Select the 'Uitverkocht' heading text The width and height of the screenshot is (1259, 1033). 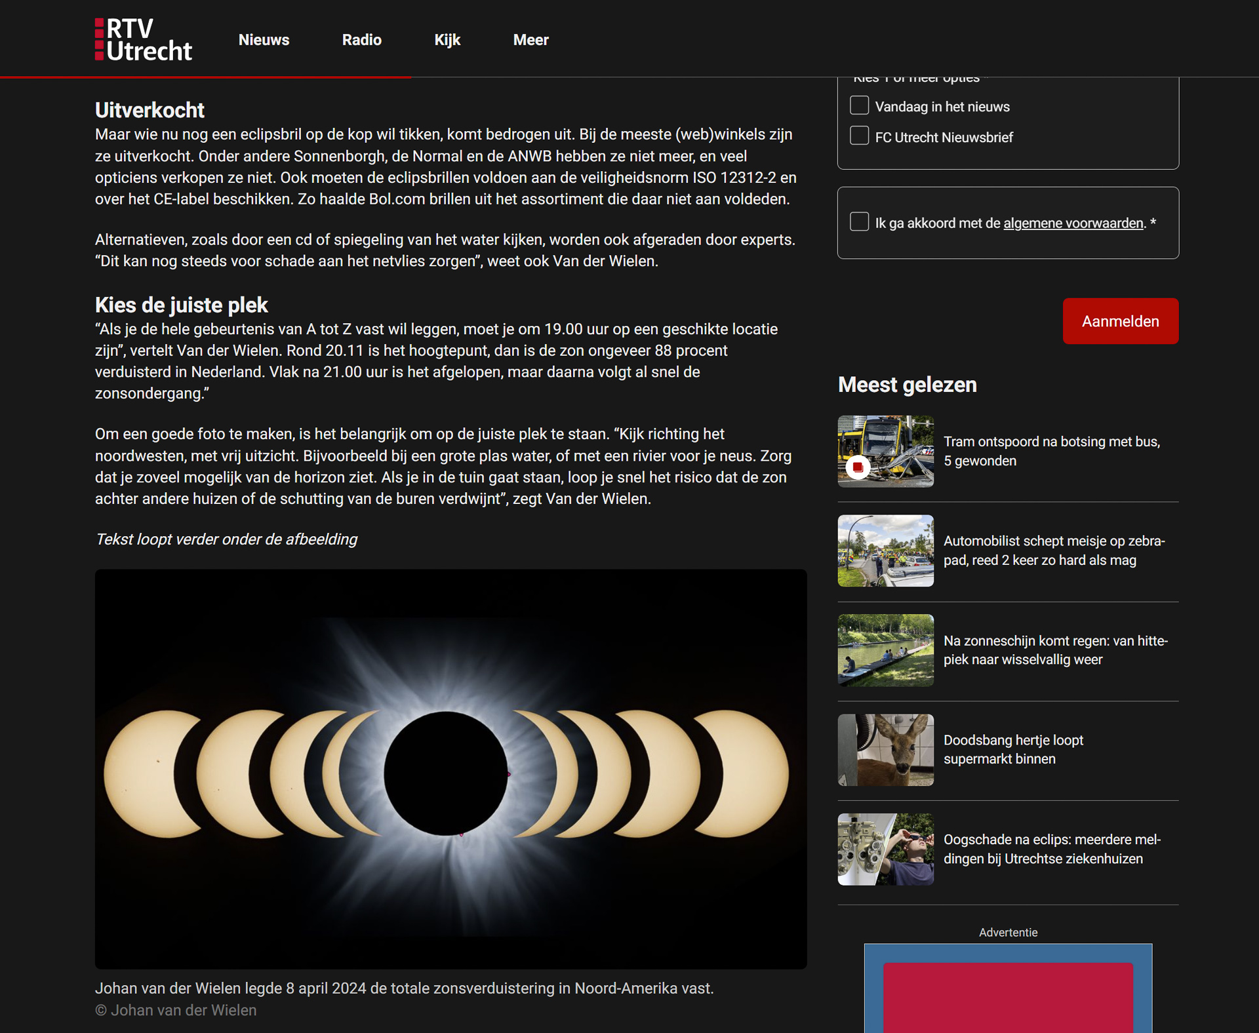[150, 110]
